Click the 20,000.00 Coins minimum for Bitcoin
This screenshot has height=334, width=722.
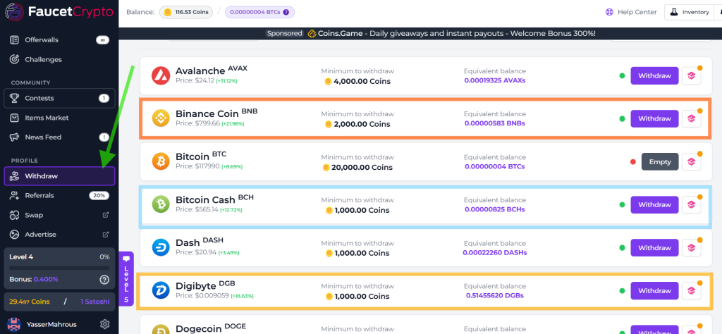357,168
